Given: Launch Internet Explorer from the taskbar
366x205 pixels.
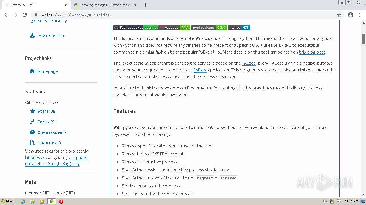Looking at the screenshot, I should (x=23, y=201).
